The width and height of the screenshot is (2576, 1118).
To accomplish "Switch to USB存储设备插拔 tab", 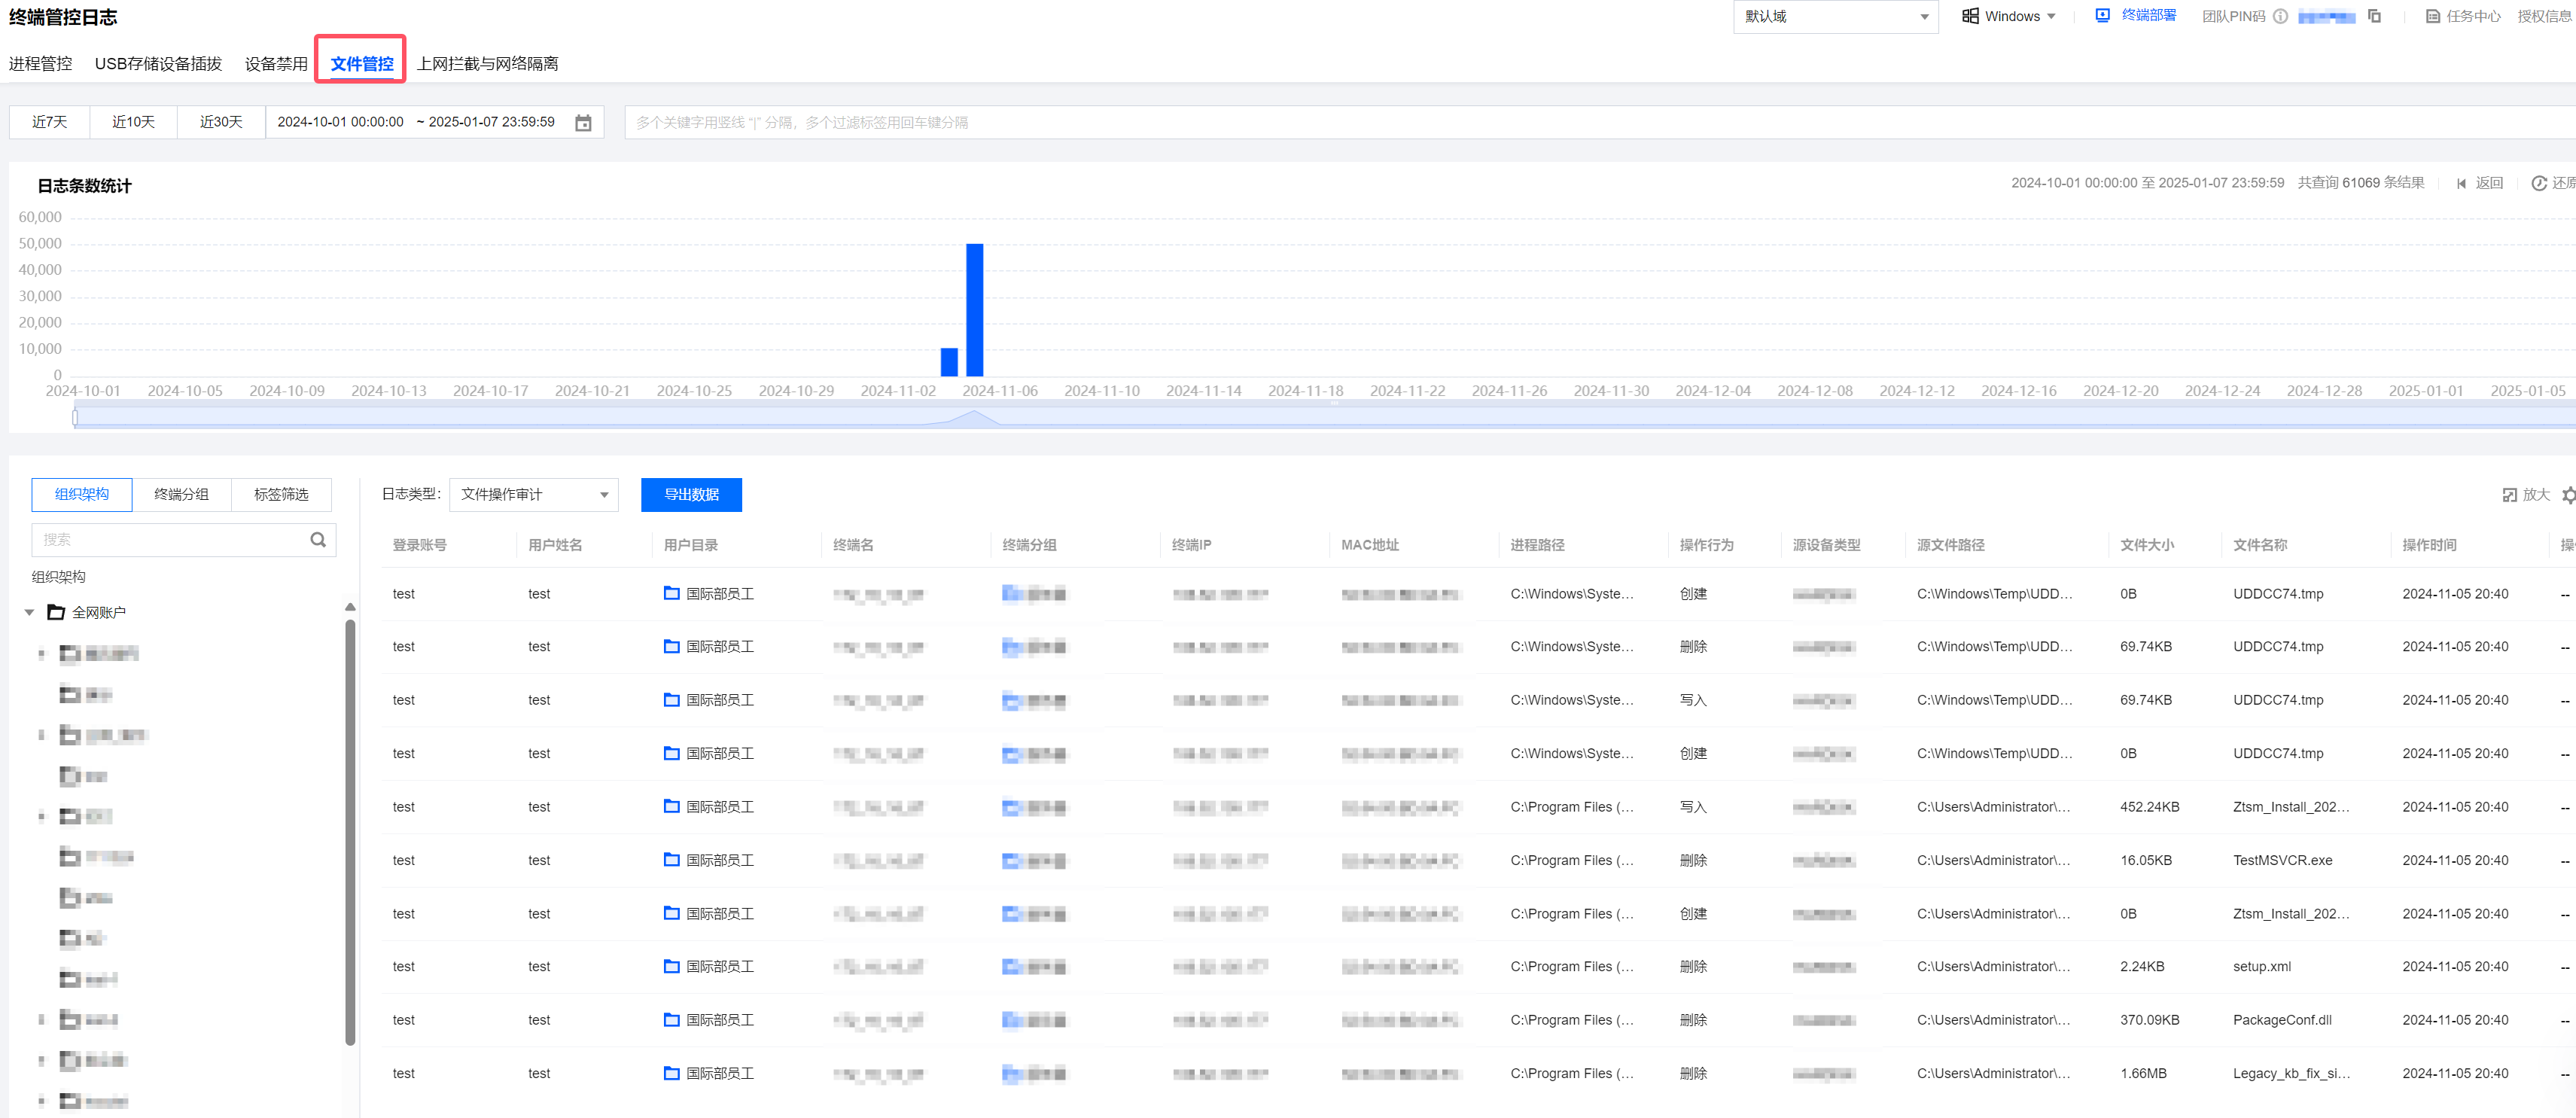I will (158, 63).
